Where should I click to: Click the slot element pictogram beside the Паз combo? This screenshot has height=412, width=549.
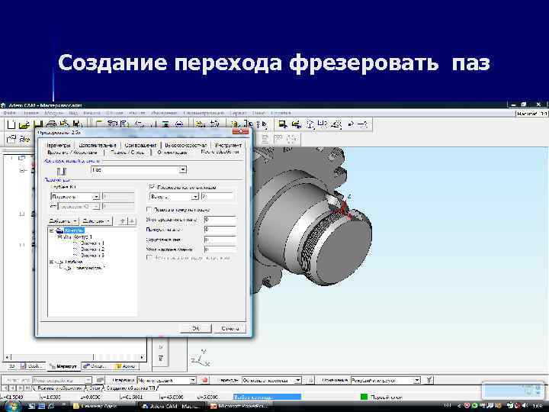(61, 172)
